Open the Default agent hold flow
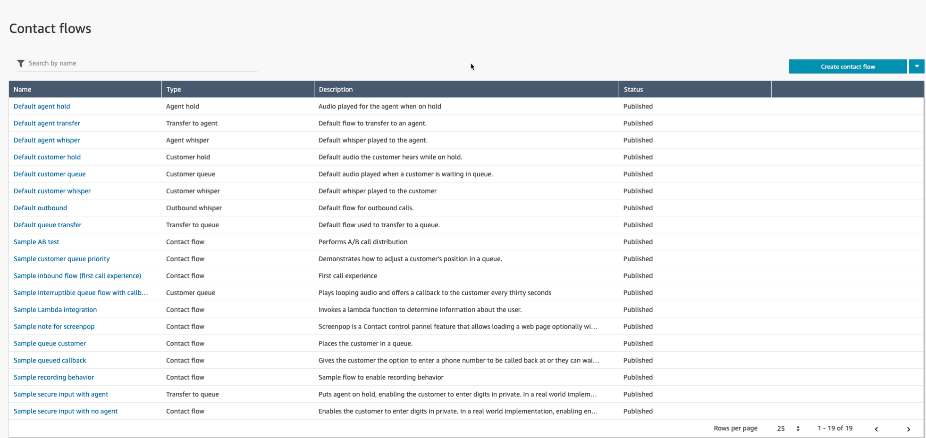This screenshot has width=926, height=438. click(x=42, y=107)
